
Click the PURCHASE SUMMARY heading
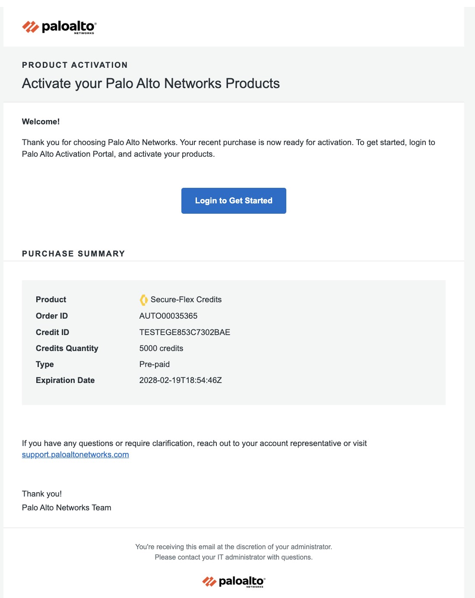pyautogui.click(x=73, y=254)
